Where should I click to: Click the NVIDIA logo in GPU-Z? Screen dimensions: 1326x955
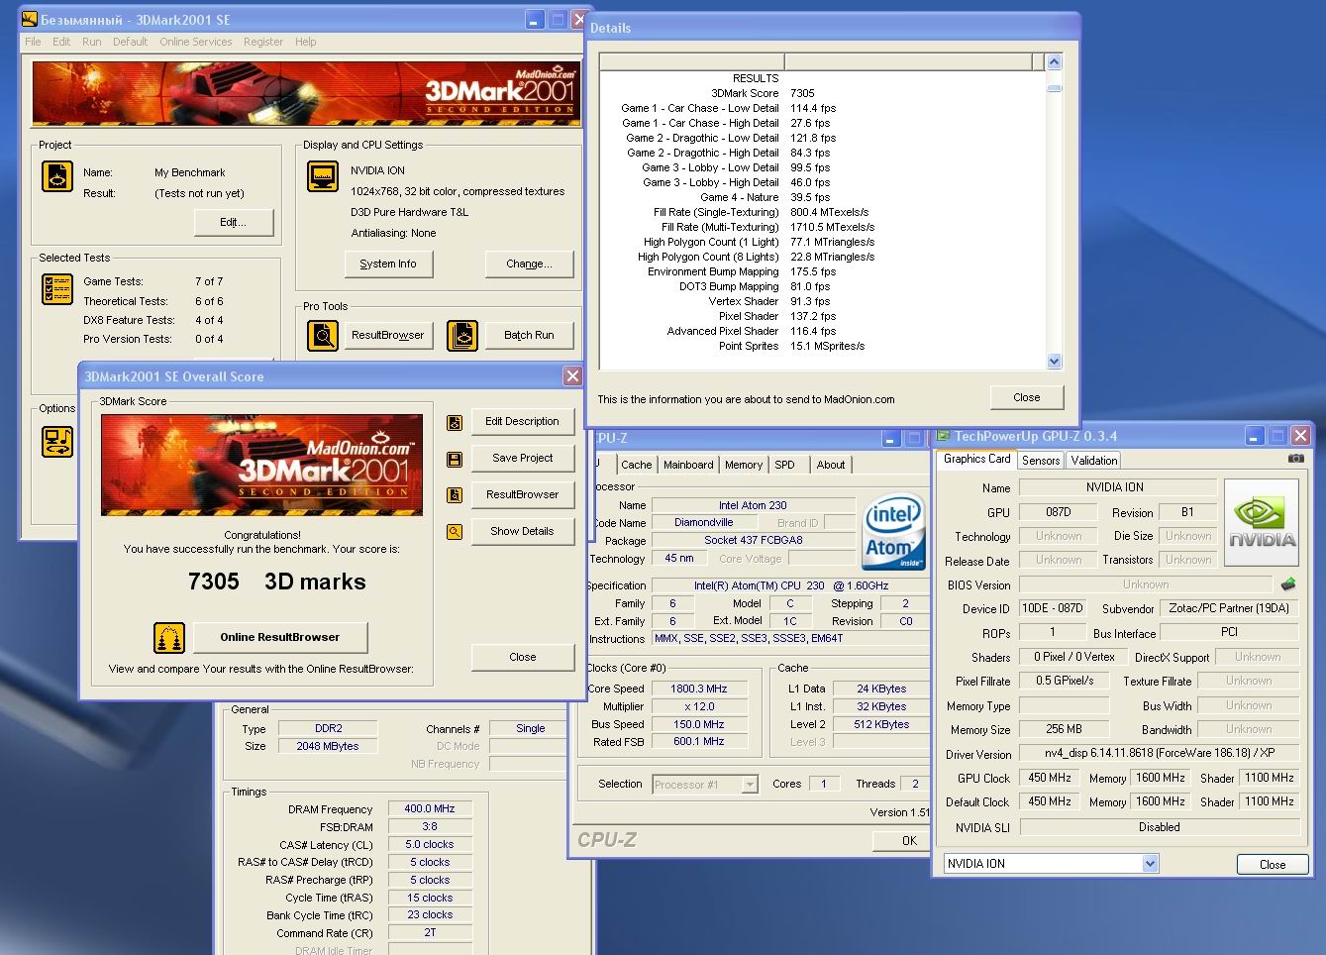tap(1262, 522)
